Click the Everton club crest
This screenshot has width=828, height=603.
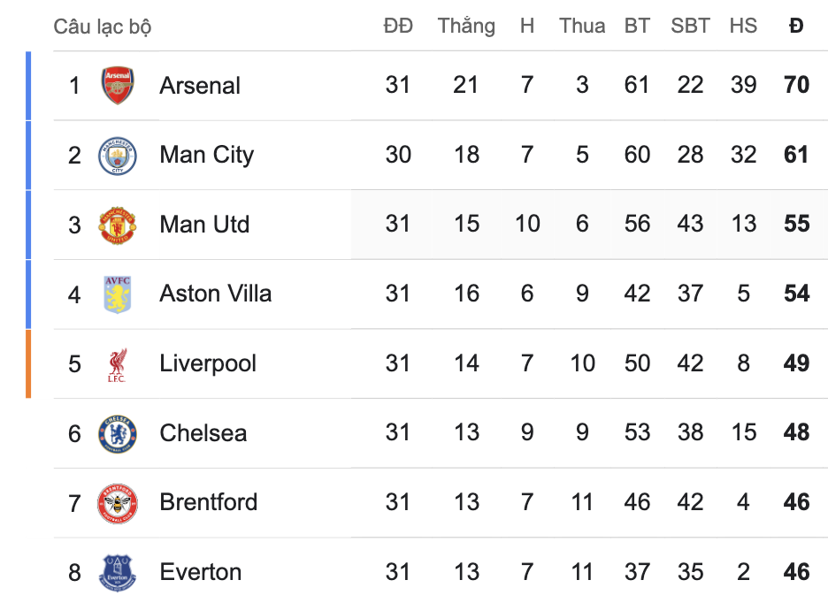(x=117, y=572)
